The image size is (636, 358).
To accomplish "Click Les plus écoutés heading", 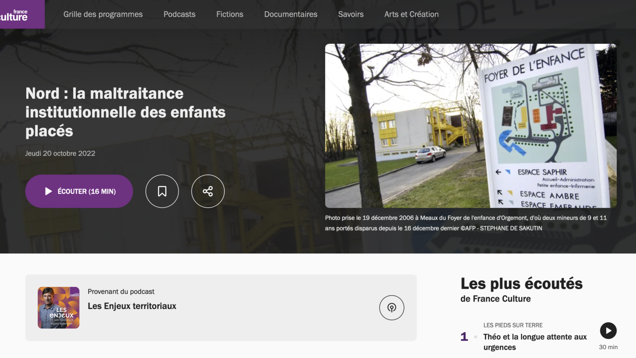I will tap(522, 284).
